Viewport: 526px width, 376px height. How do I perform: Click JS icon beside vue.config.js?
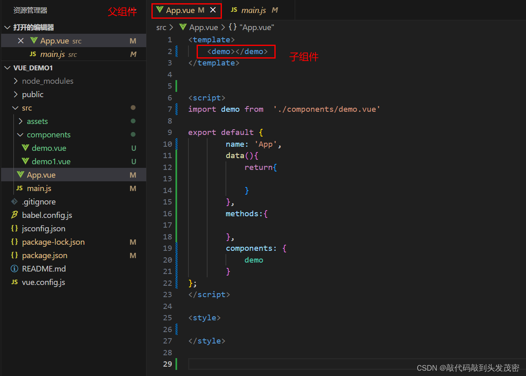[x=15, y=282]
